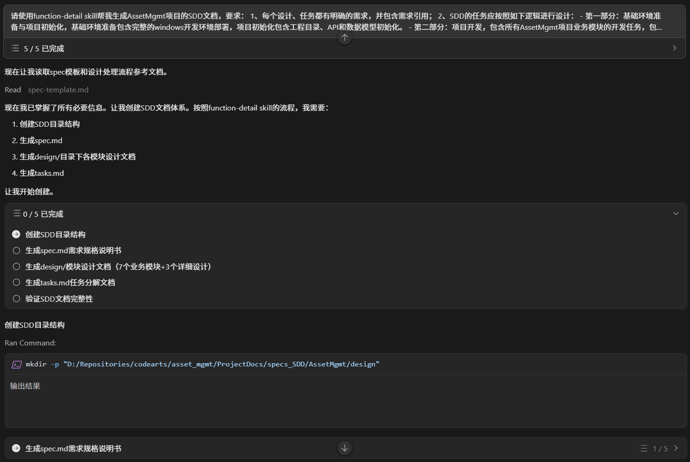Click the 1. 创建SDD目录结构 list item

pos(46,124)
